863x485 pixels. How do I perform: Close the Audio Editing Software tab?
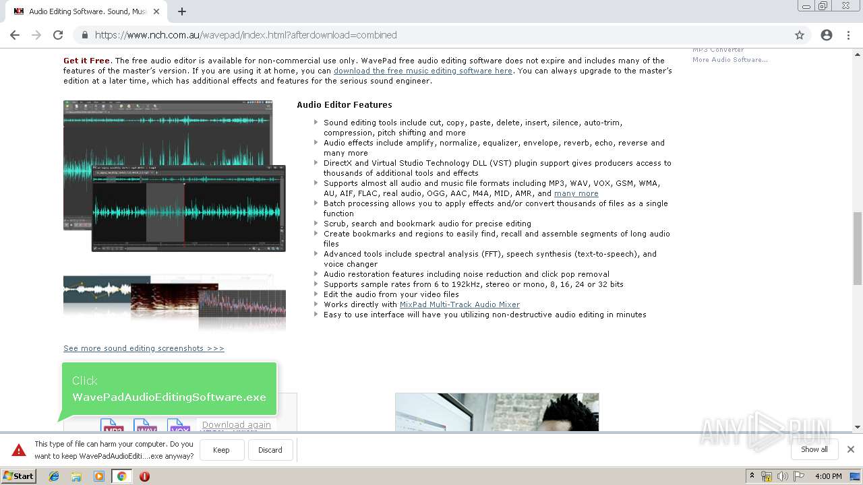[156, 11]
